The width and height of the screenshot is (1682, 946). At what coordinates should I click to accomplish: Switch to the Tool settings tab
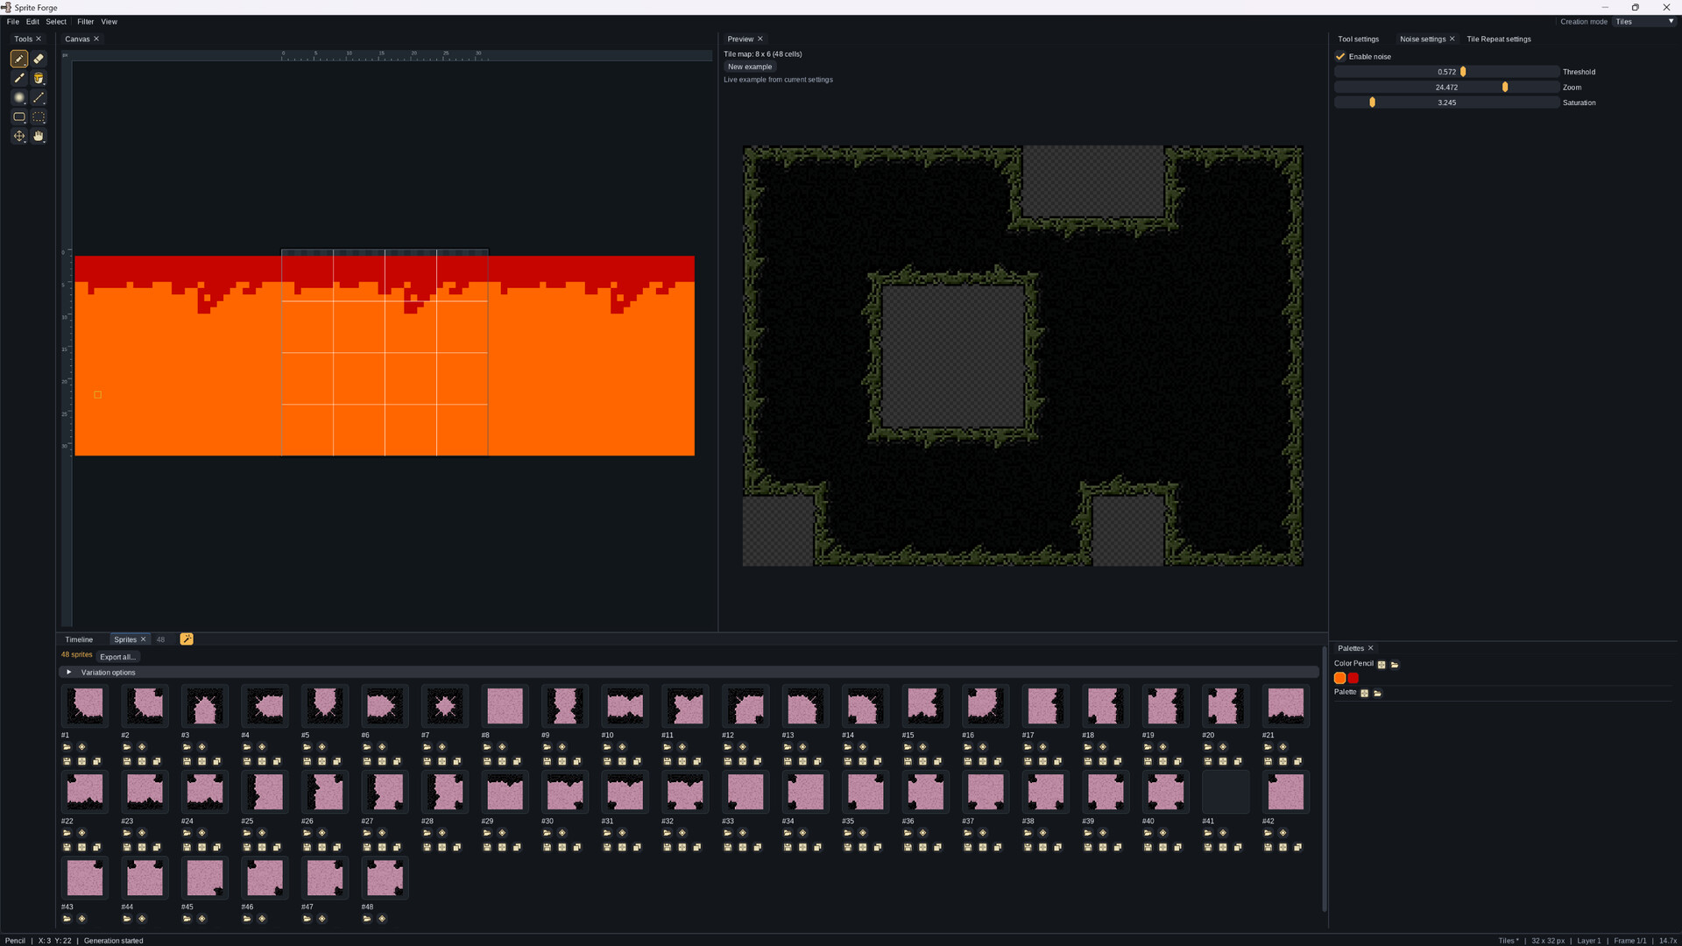1358,39
